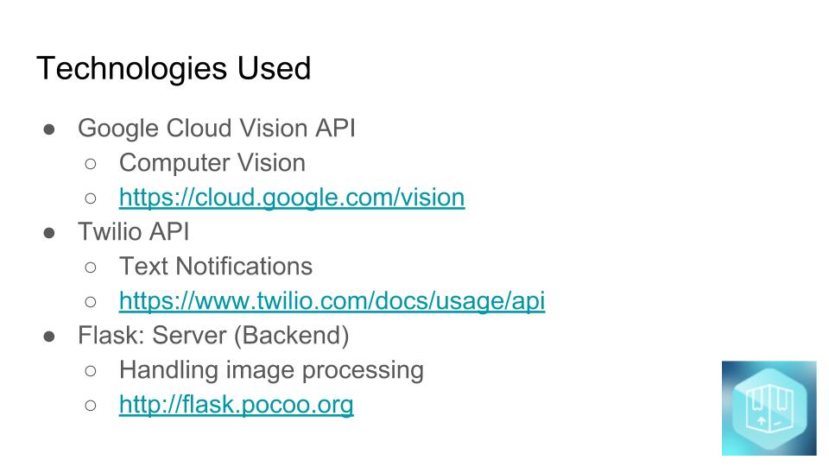Click the Computer Vision sub-bullet text
This screenshot has width=829, height=466.
point(212,163)
